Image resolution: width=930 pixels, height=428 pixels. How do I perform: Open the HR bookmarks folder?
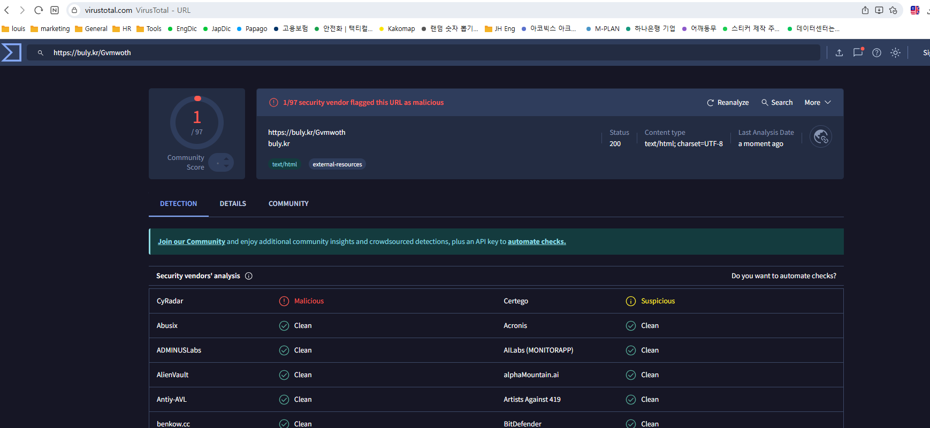tap(121, 29)
